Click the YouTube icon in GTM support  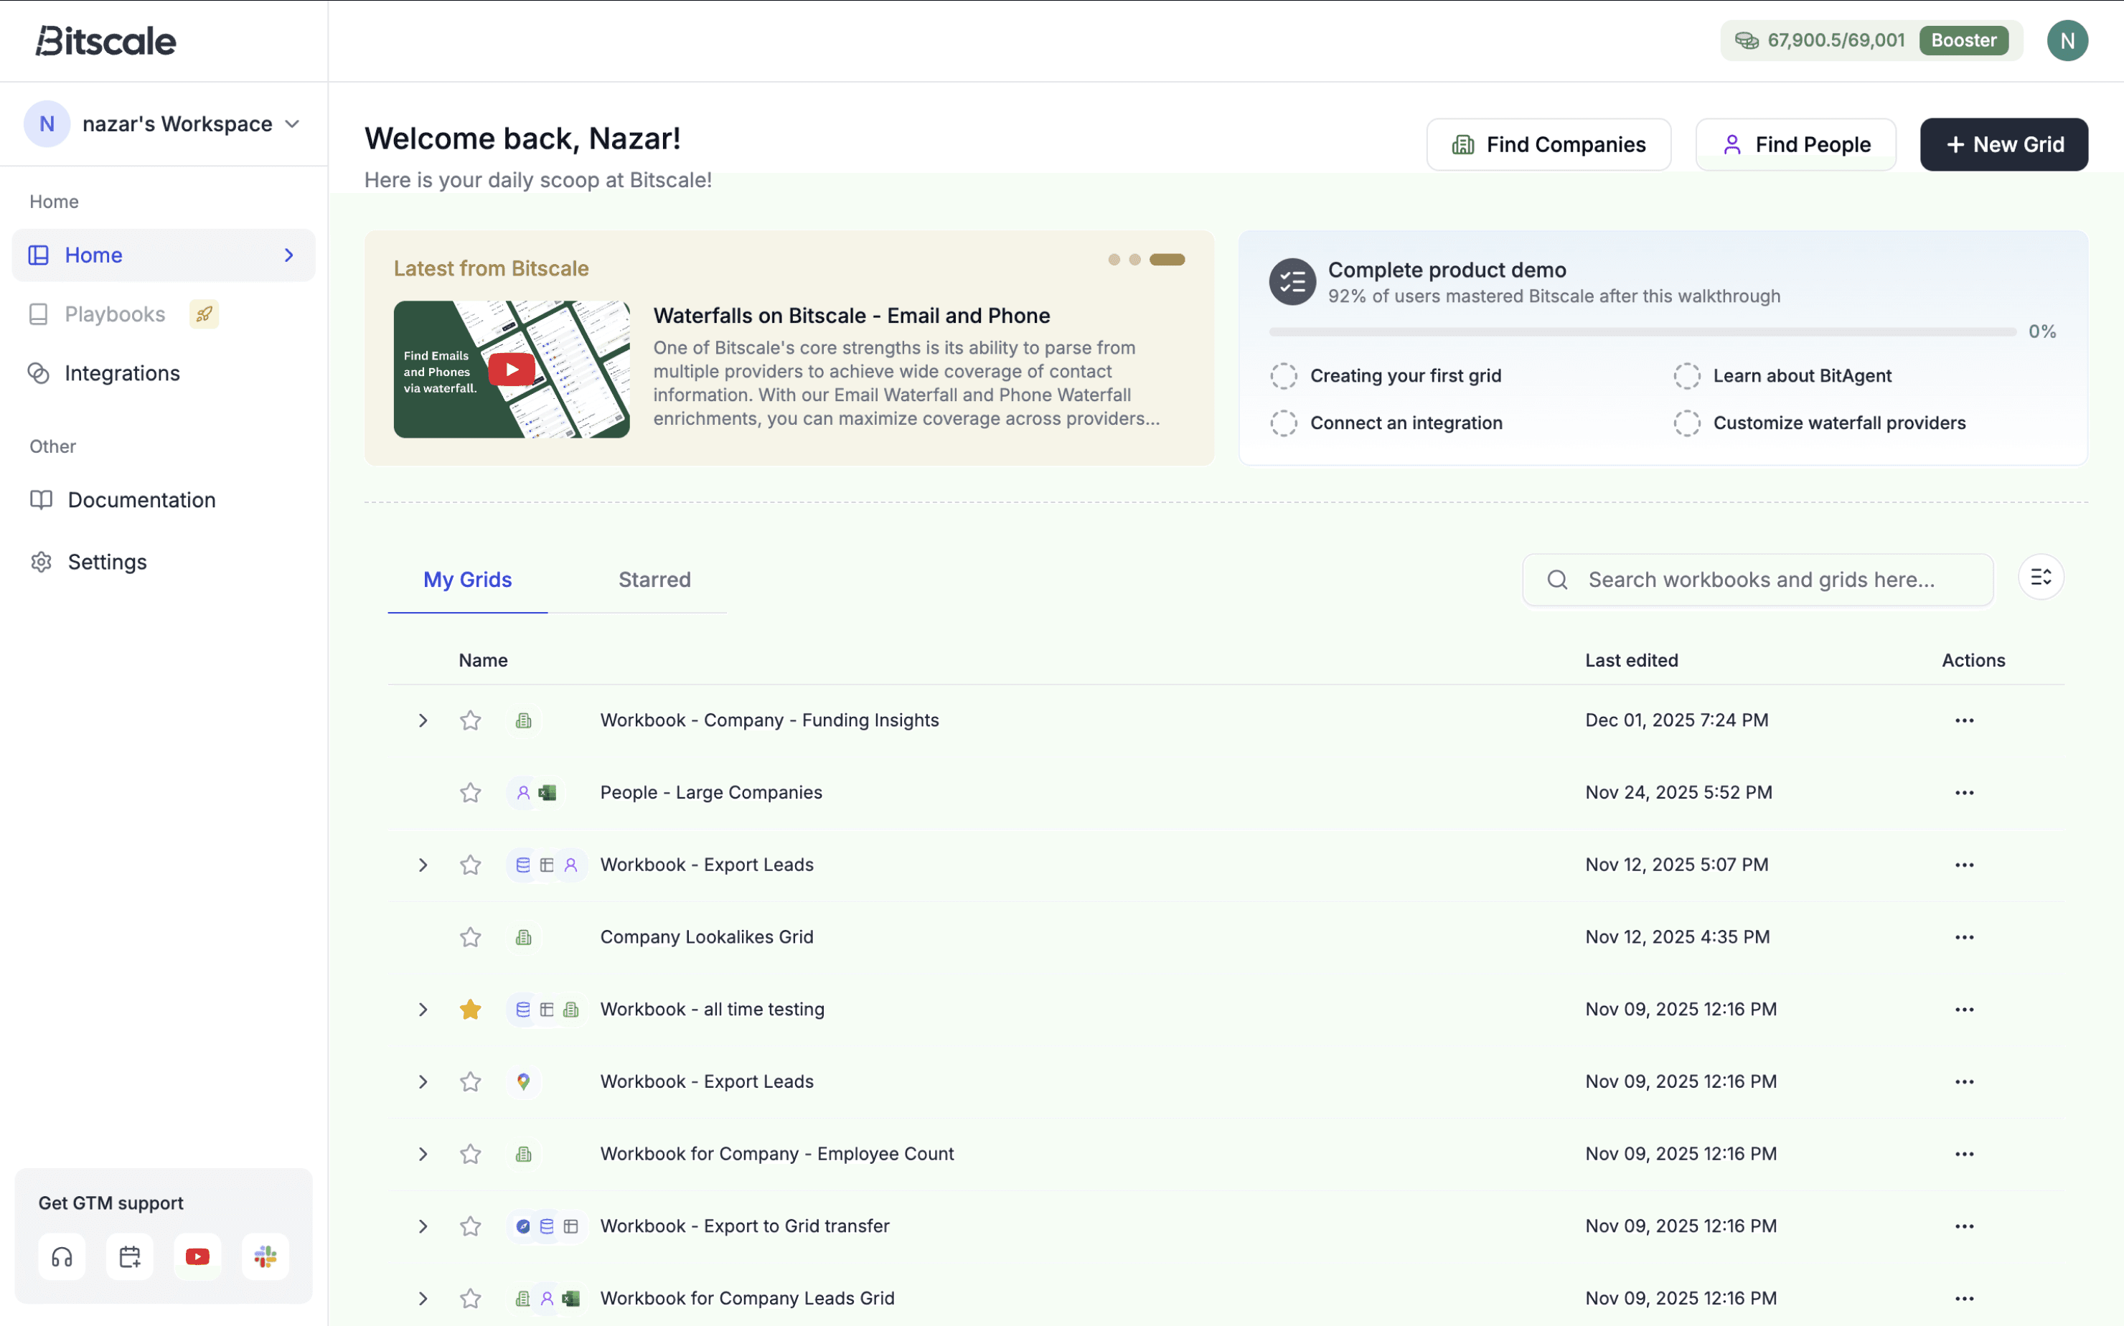(x=197, y=1256)
